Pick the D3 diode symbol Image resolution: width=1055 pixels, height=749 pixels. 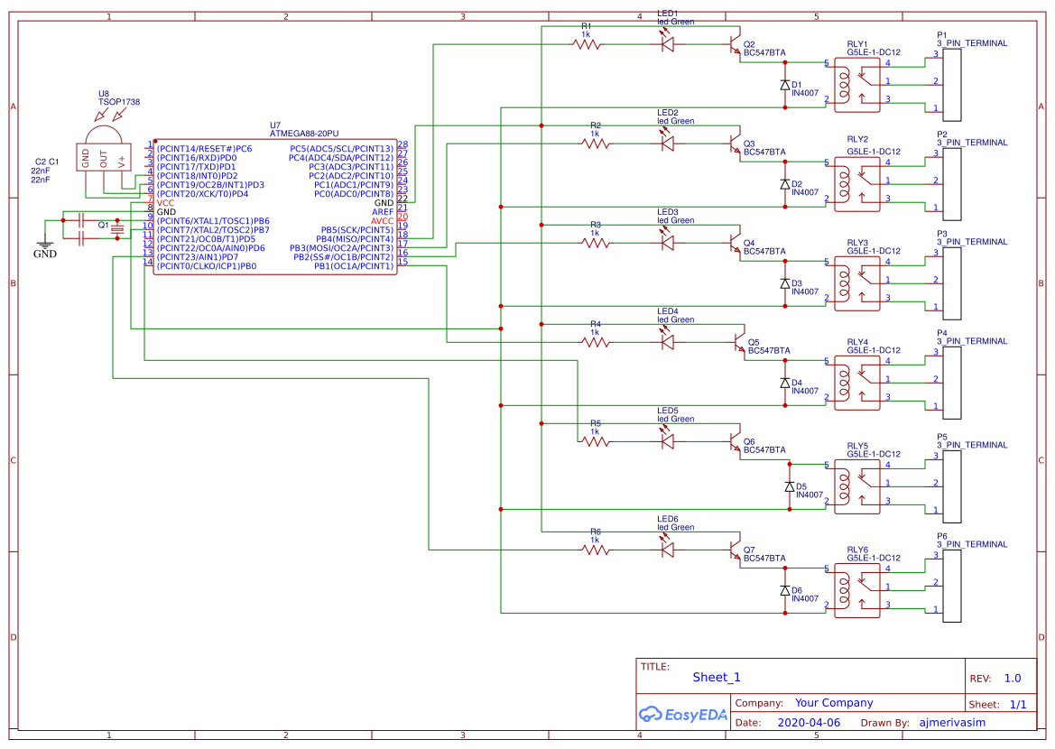[x=784, y=283]
